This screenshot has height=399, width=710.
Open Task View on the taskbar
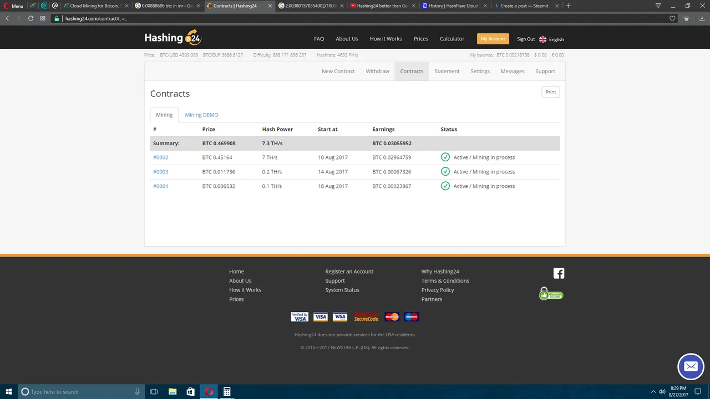pyautogui.click(x=154, y=392)
